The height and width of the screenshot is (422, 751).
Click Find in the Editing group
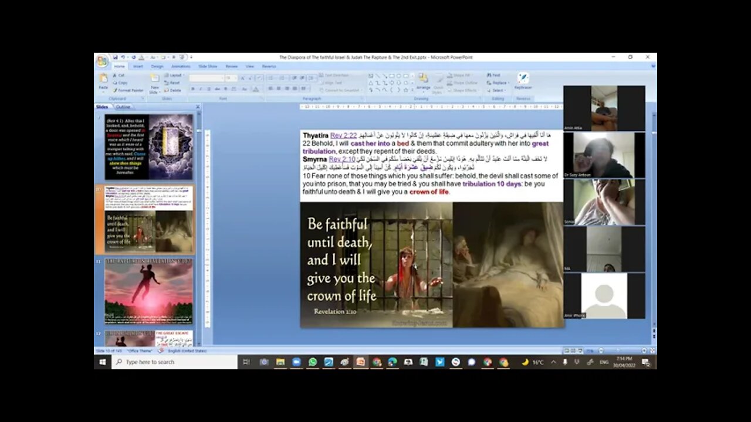[x=493, y=75]
